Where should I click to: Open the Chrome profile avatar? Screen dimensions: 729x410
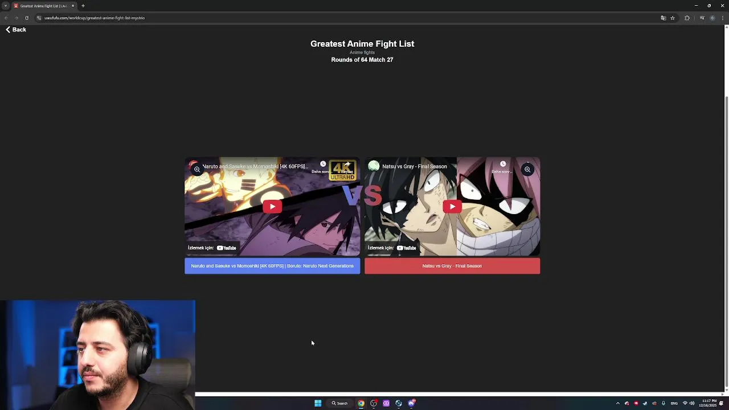pyautogui.click(x=712, y=18)
